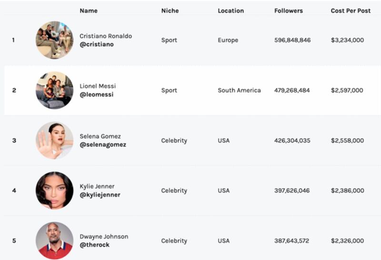Open the @therock handle link
This screenshot has width=381, height=260.
coord(95,245)
